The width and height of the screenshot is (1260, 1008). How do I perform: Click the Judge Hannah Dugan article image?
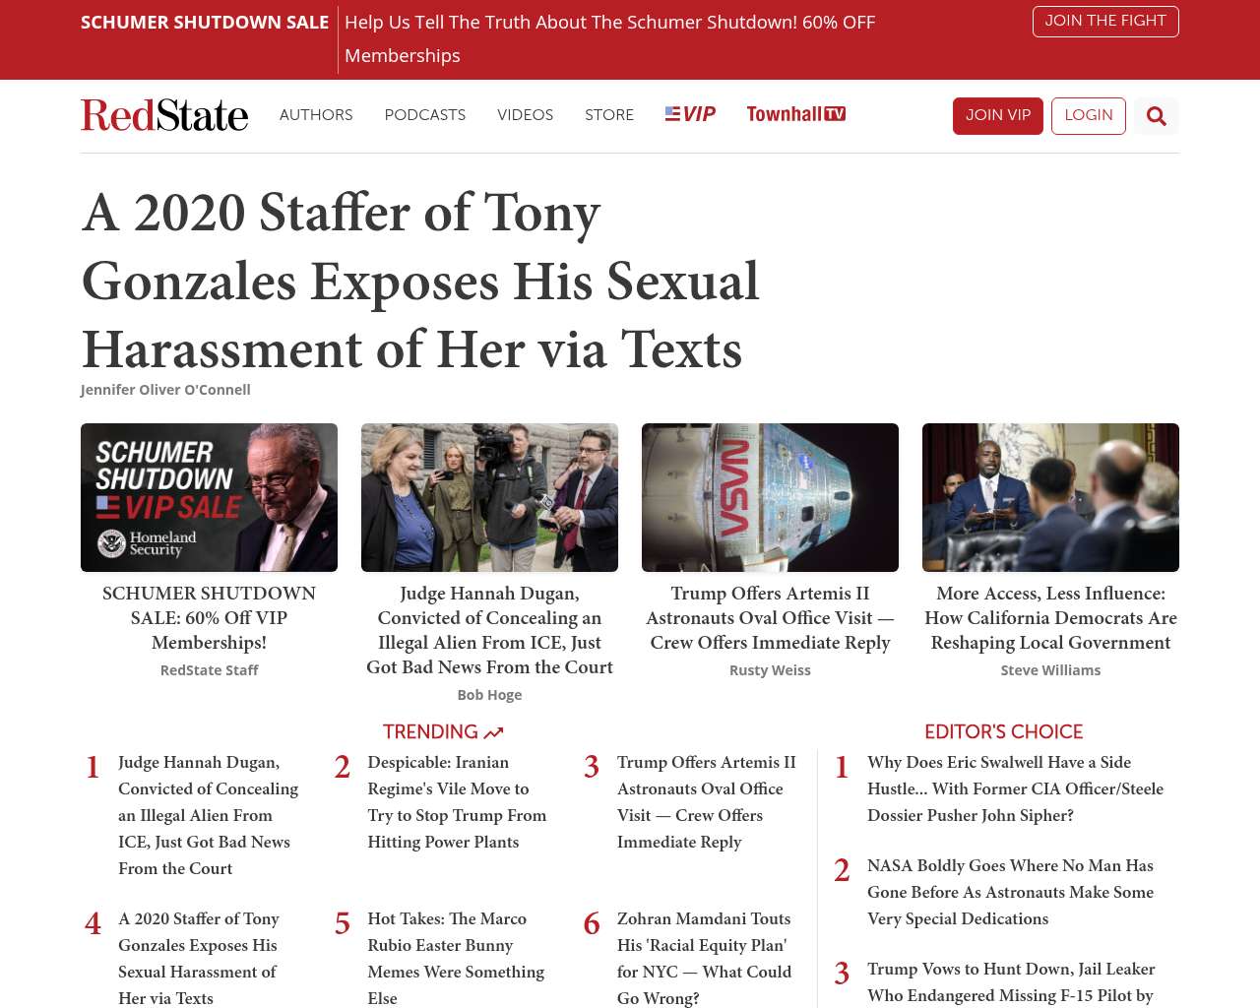pyautogui.click(x=489, y=497)
